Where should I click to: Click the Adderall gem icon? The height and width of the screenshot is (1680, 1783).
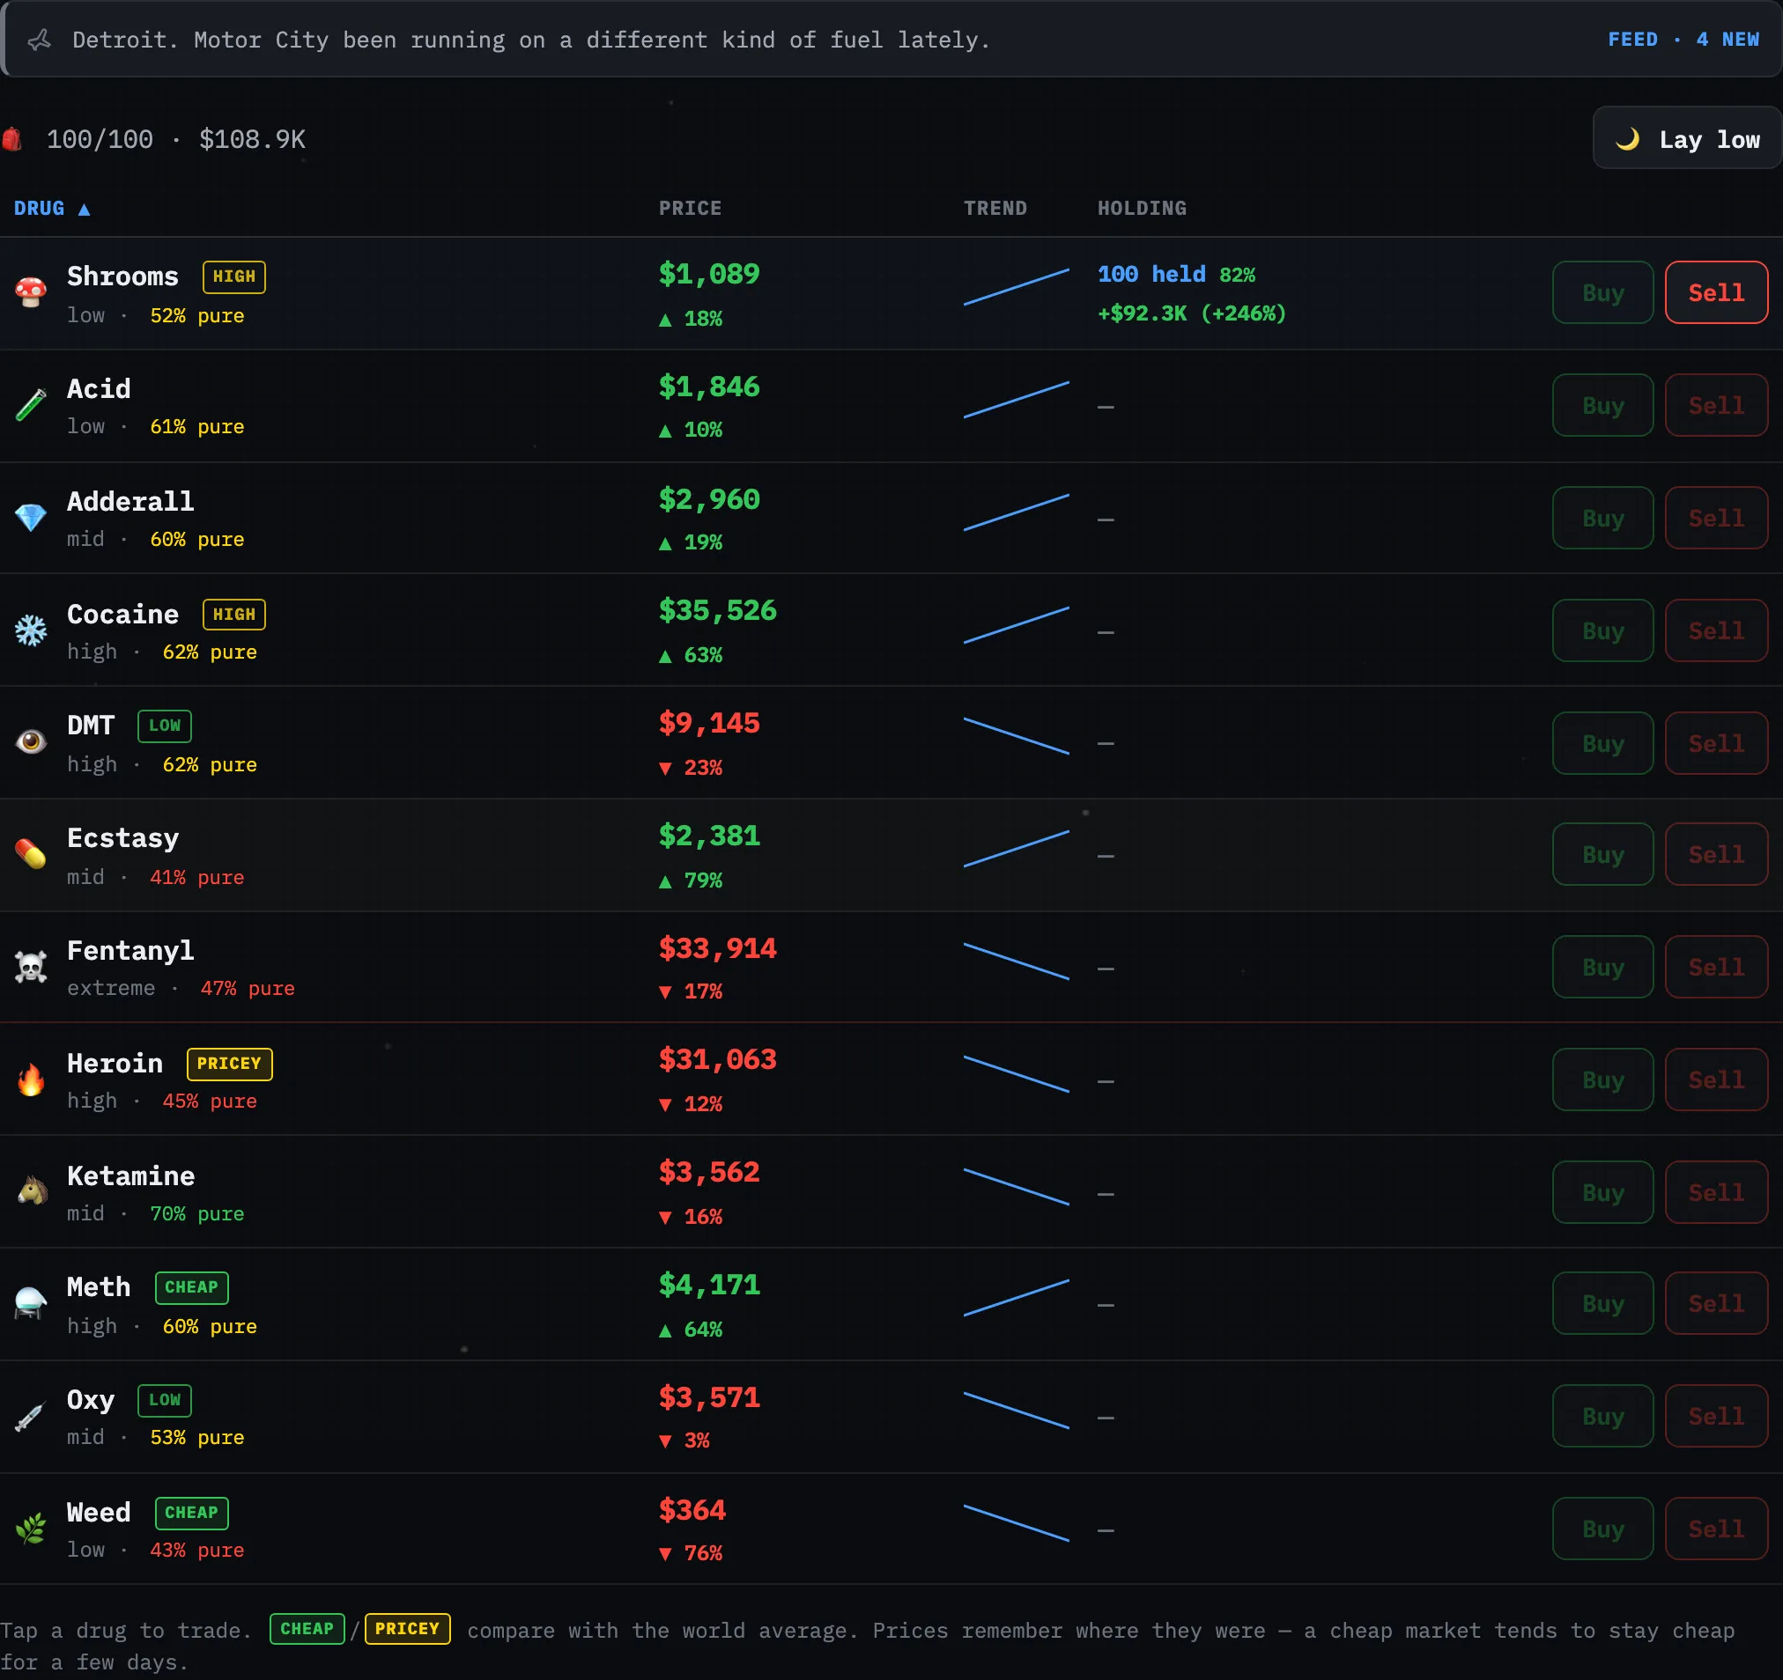coord(31,518)
